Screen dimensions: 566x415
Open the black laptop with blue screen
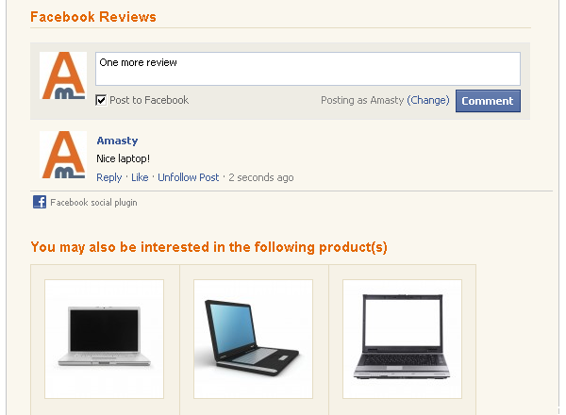click(x=253, y=339)
